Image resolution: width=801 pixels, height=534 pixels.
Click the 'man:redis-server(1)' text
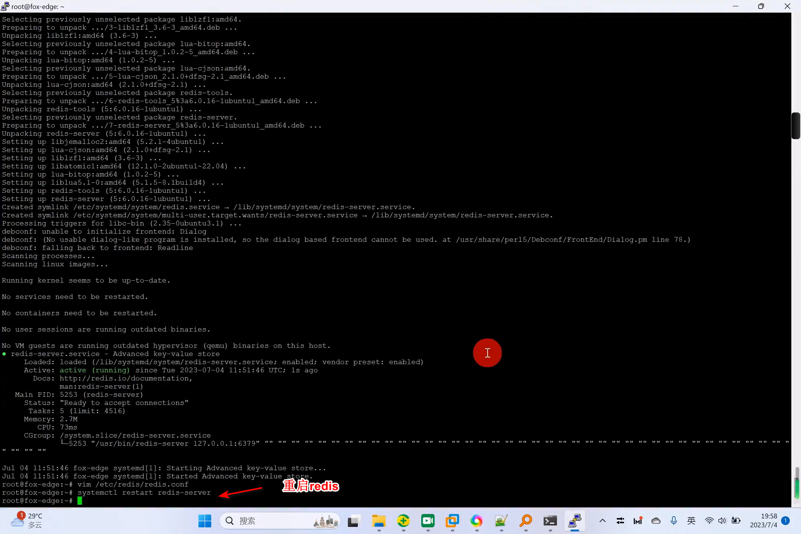pyautogui.click(x=101, y=387)
